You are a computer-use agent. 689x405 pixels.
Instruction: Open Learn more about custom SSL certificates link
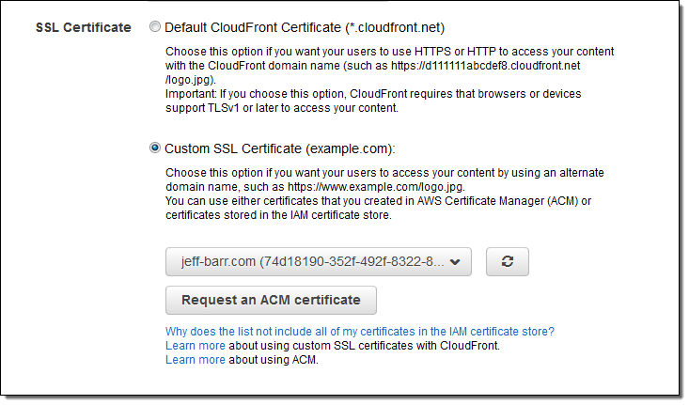click(195, 346)
